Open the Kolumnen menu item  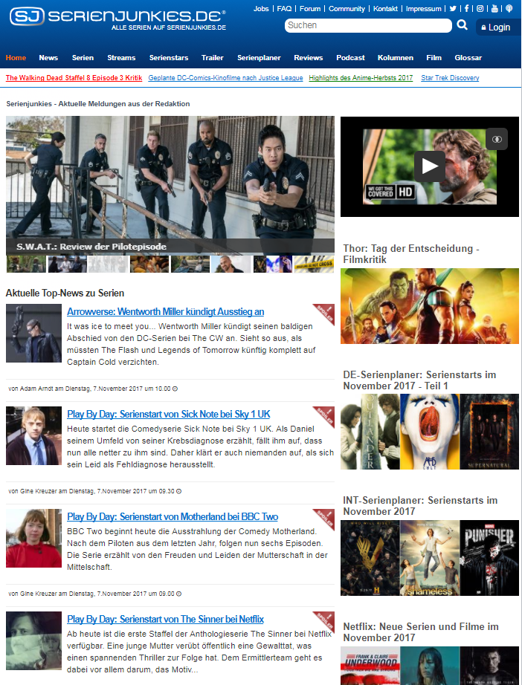point(395,58)
